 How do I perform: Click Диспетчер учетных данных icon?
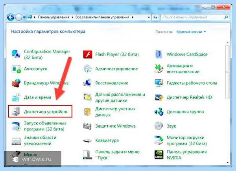tap(87, 112)
